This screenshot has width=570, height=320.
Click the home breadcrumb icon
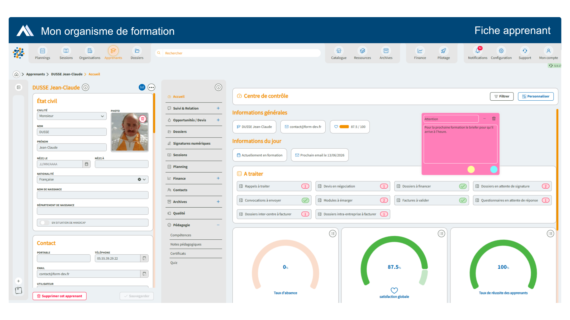click(x=16, y=74)
